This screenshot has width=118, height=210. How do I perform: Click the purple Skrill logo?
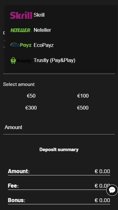point(21,15)
